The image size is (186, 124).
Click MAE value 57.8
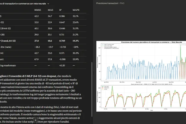click(50, 59)
